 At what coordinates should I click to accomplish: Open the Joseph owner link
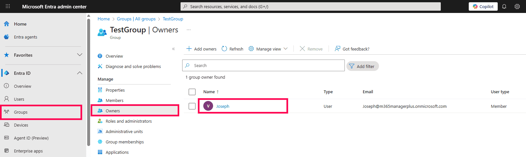pos(223,106)
